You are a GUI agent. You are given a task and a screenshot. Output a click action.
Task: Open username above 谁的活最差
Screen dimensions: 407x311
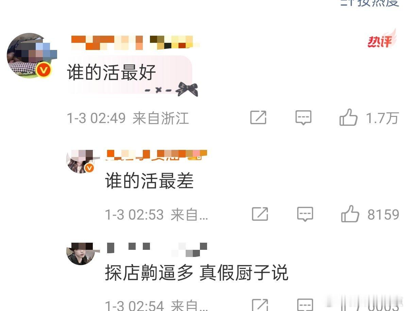click(x=157, y=155)
